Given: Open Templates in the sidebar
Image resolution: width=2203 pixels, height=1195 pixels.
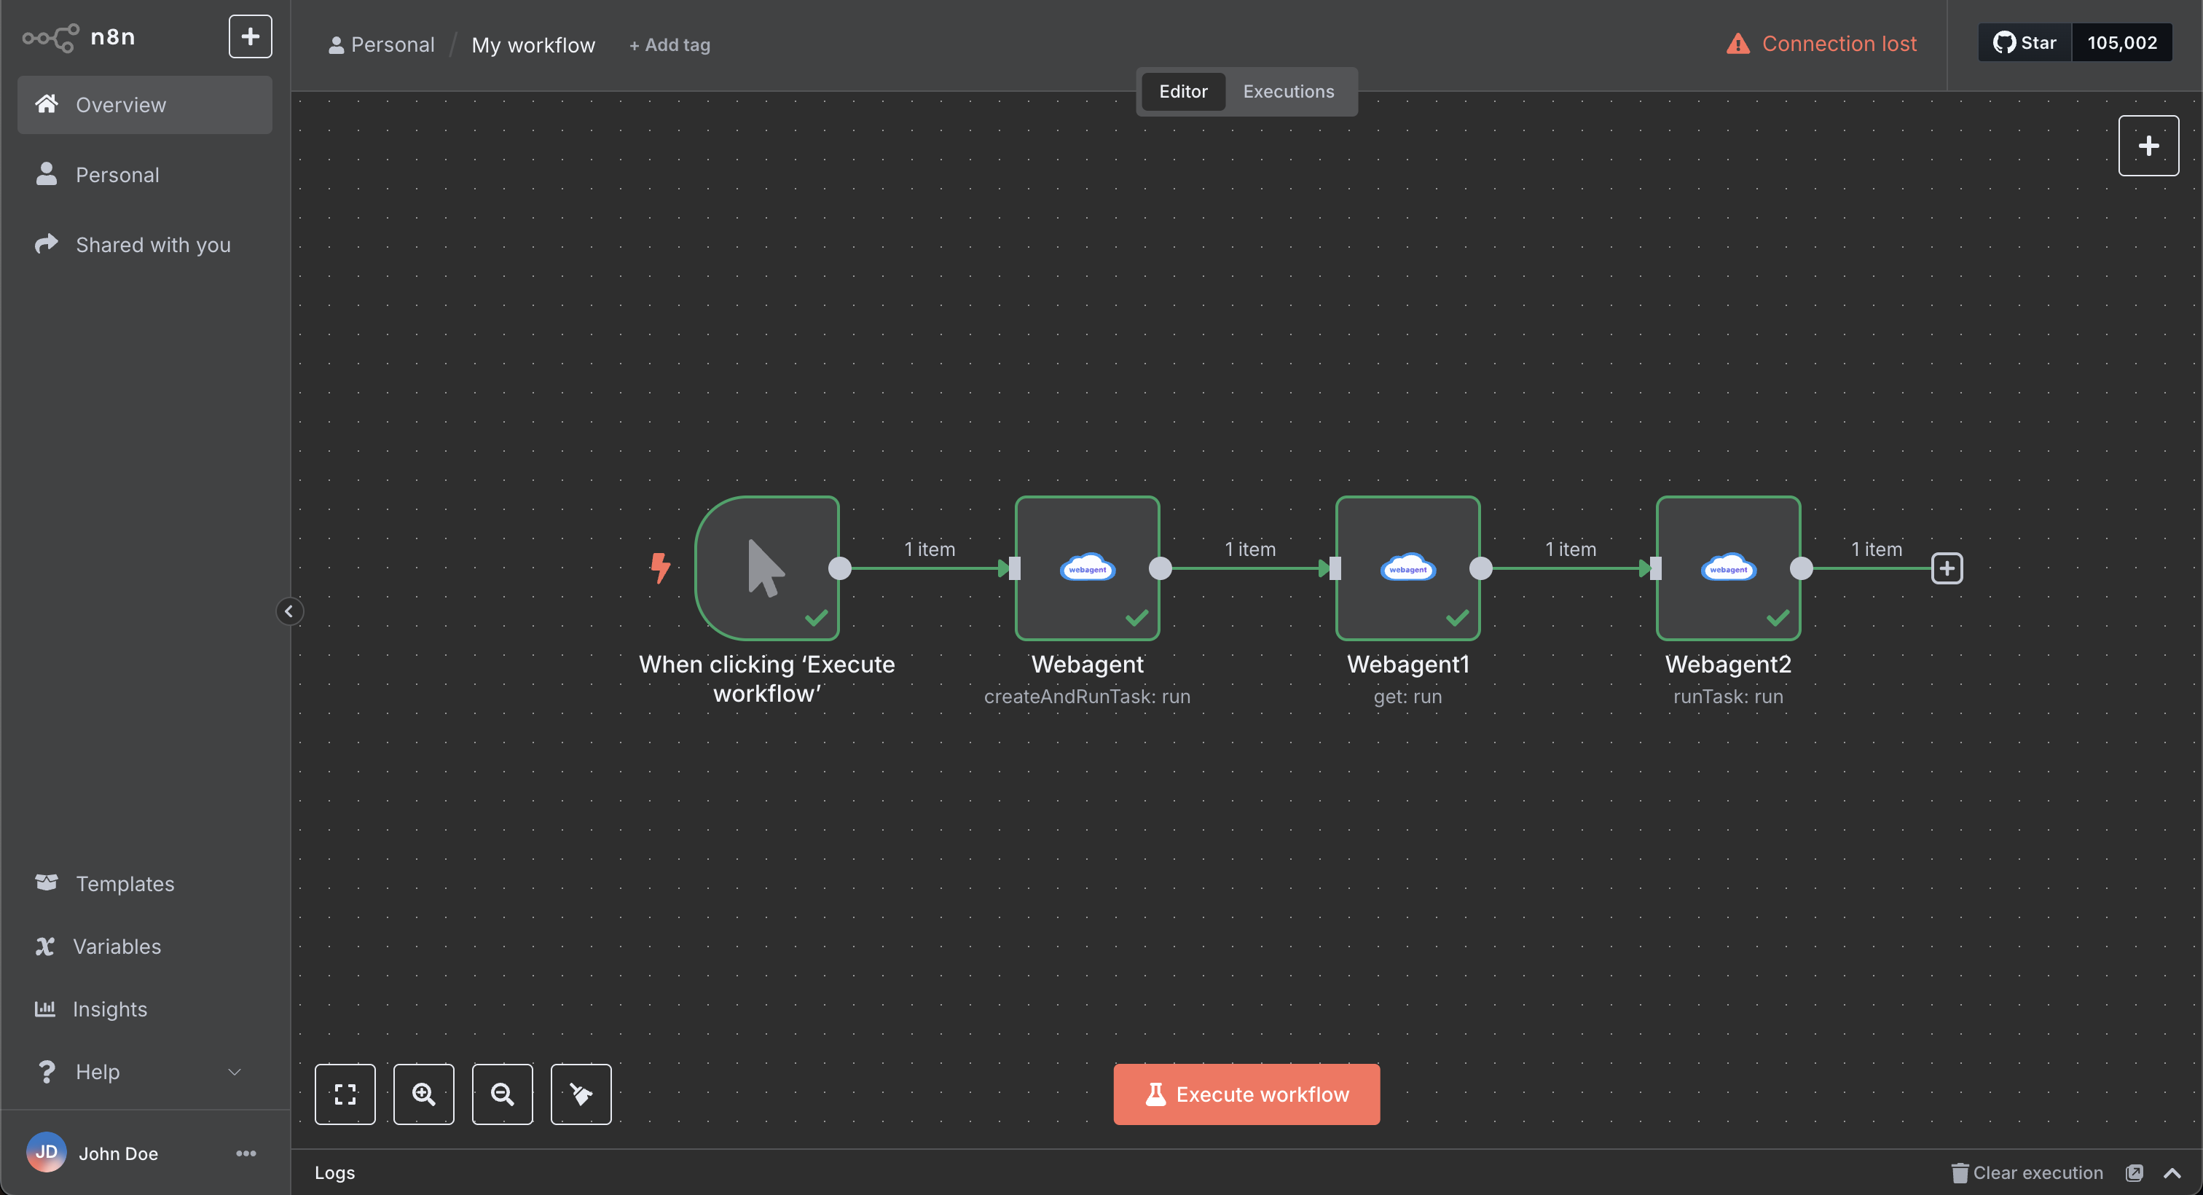Looking at the screenshot, I should coord(125,884).
